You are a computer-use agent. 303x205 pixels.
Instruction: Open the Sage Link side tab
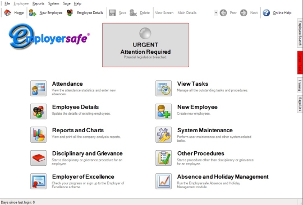coord(300,104)
